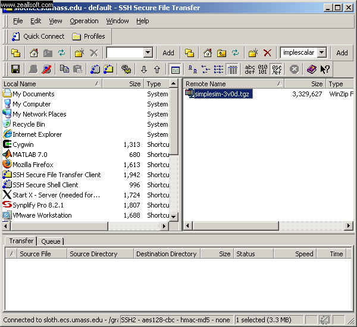Toggle binary transfer mode (010 101)
The width and height of the screenshot is (357, 327).
(x=263, y=70)
